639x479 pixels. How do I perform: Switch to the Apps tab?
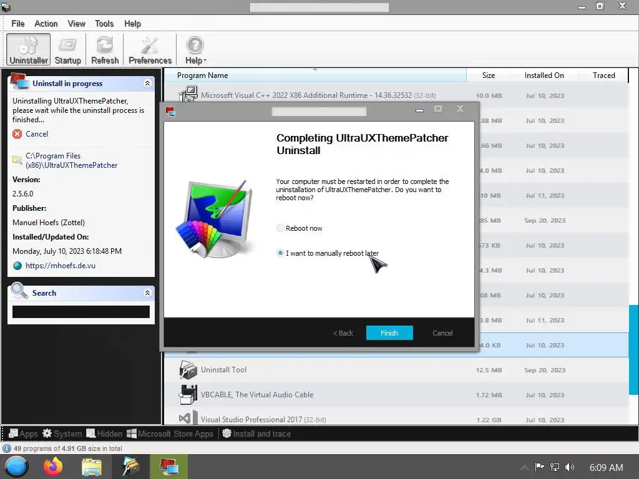(x=23, y=434)
